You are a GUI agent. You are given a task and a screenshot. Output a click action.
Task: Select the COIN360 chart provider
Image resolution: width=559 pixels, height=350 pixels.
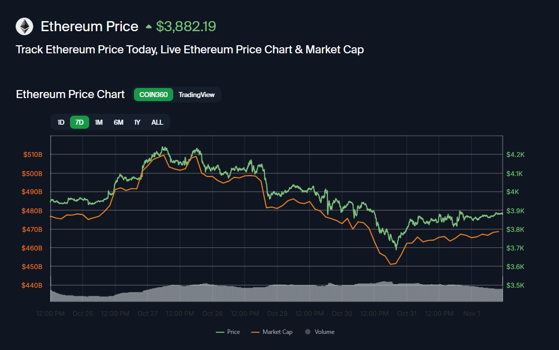click(x=153, y=95)
